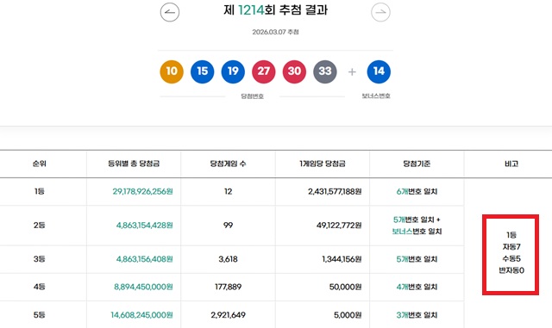Click the plus sign before bonus ball
This screenshot has height=328, width=552.
tap(352, 72)
